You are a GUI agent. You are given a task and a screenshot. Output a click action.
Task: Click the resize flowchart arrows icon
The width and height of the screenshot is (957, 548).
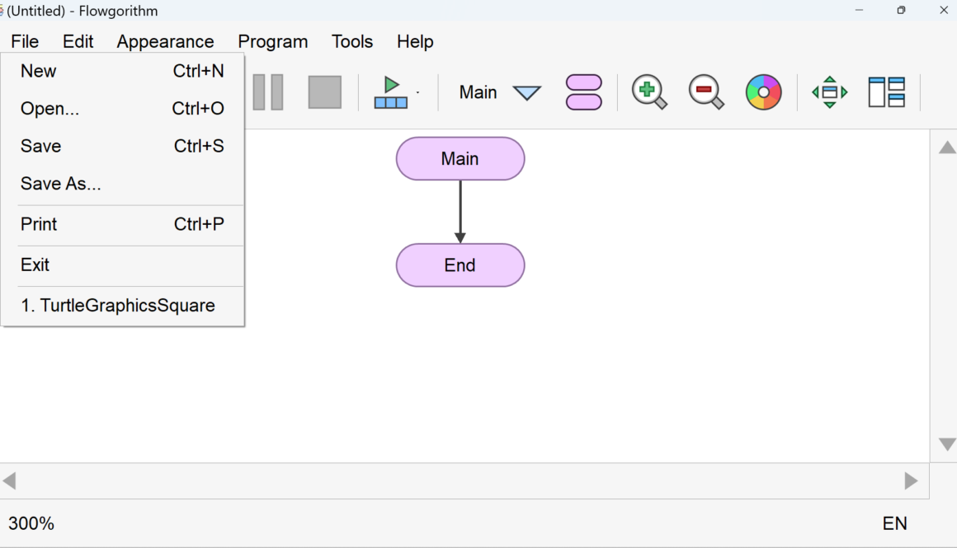pos(828,92)
